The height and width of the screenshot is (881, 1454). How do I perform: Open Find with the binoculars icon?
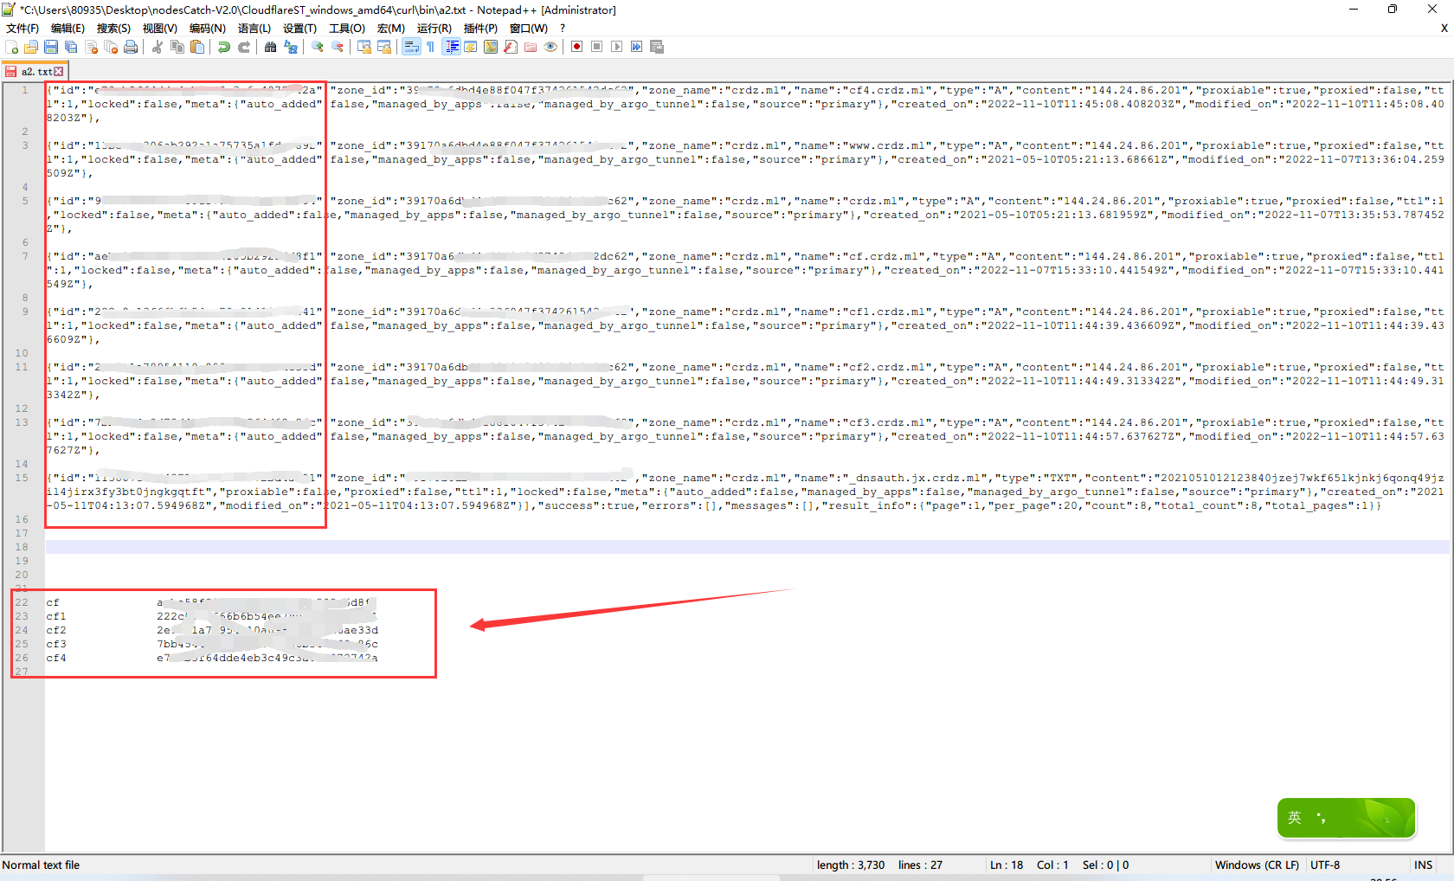[x=271, y=47]
